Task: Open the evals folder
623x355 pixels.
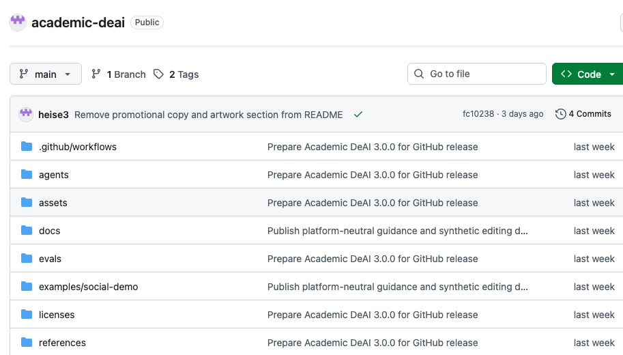Action: tap(50, 259)
